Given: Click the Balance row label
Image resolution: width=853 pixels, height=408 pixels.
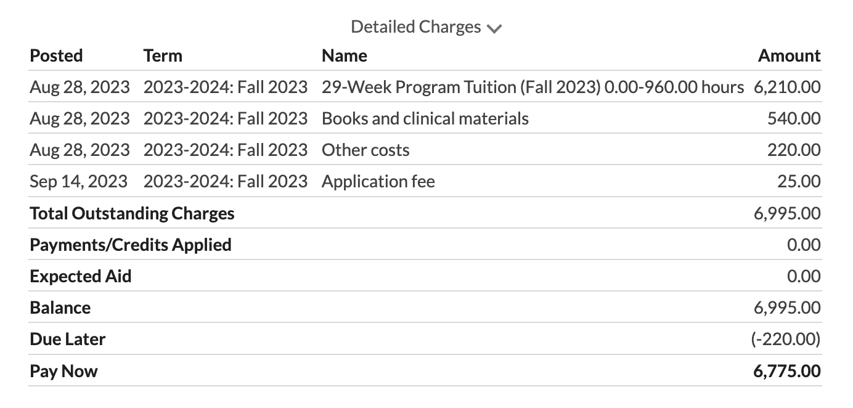Looking at the screenshot, I should click(x=60, y=308).
